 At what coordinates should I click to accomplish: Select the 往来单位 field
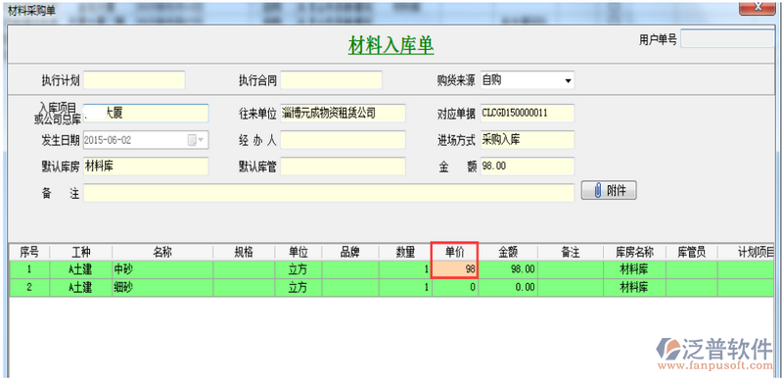344,114
